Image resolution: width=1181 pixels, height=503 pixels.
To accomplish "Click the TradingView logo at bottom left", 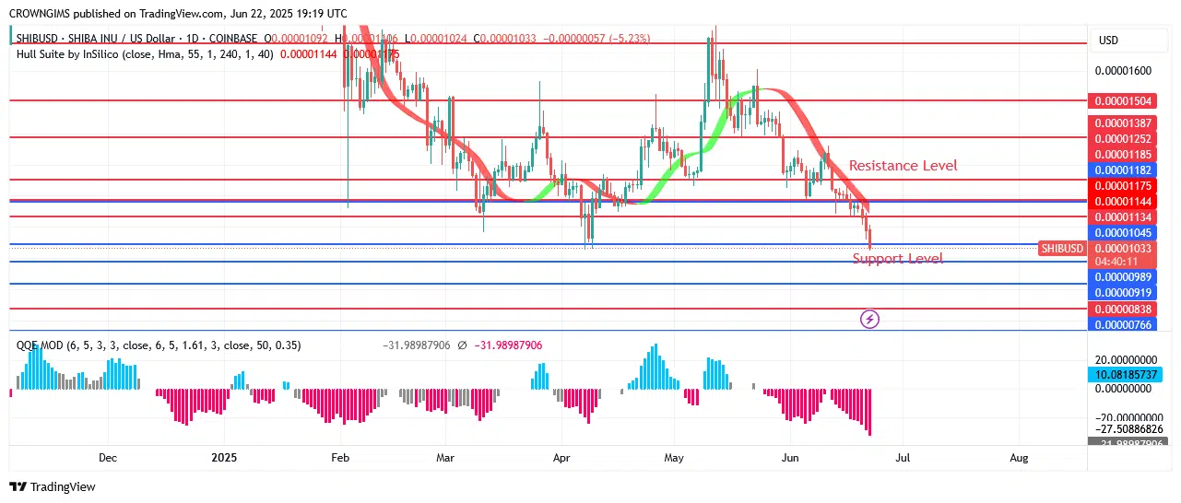I will (53, 486).
